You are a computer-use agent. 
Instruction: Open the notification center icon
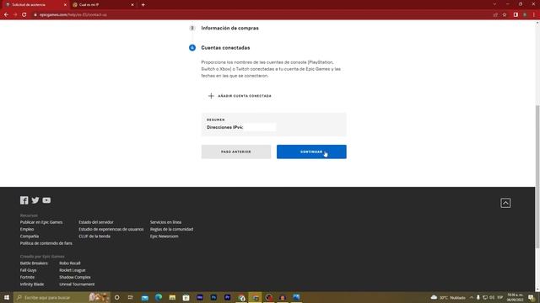pyautogui.click(x=531, y=297)
